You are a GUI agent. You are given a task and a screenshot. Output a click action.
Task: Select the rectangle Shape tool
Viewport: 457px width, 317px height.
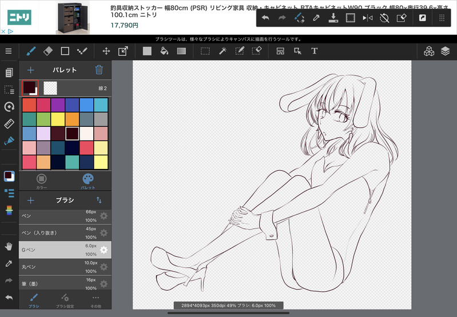(65, 51)
